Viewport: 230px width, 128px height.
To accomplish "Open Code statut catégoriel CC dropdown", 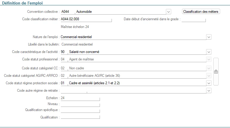I will [209, 68].
